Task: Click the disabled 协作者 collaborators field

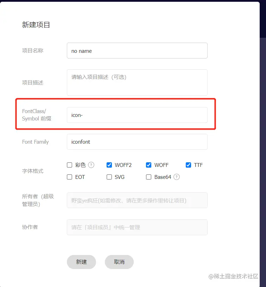Action: tap(137, 227)
